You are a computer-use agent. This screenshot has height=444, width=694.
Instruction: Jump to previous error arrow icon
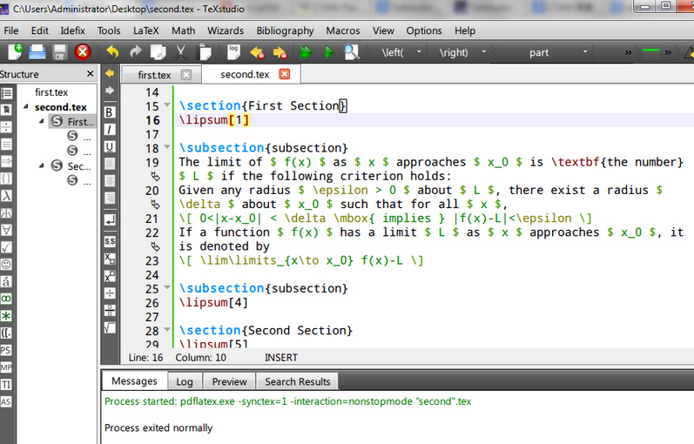point(257,53)
